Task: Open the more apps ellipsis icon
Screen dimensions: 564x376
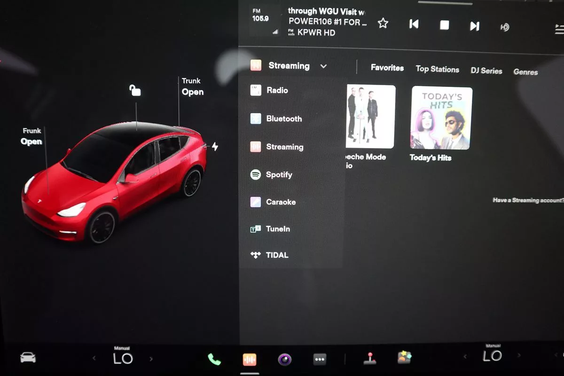Action: [x=320, y=360]
